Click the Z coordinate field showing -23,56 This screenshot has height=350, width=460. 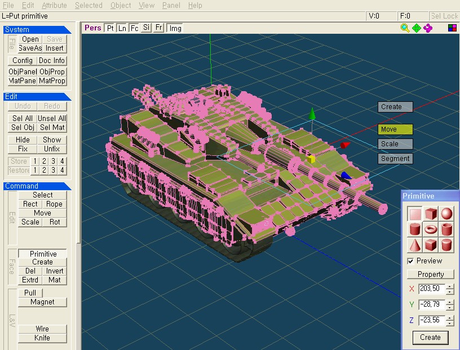tap(432, 320)
